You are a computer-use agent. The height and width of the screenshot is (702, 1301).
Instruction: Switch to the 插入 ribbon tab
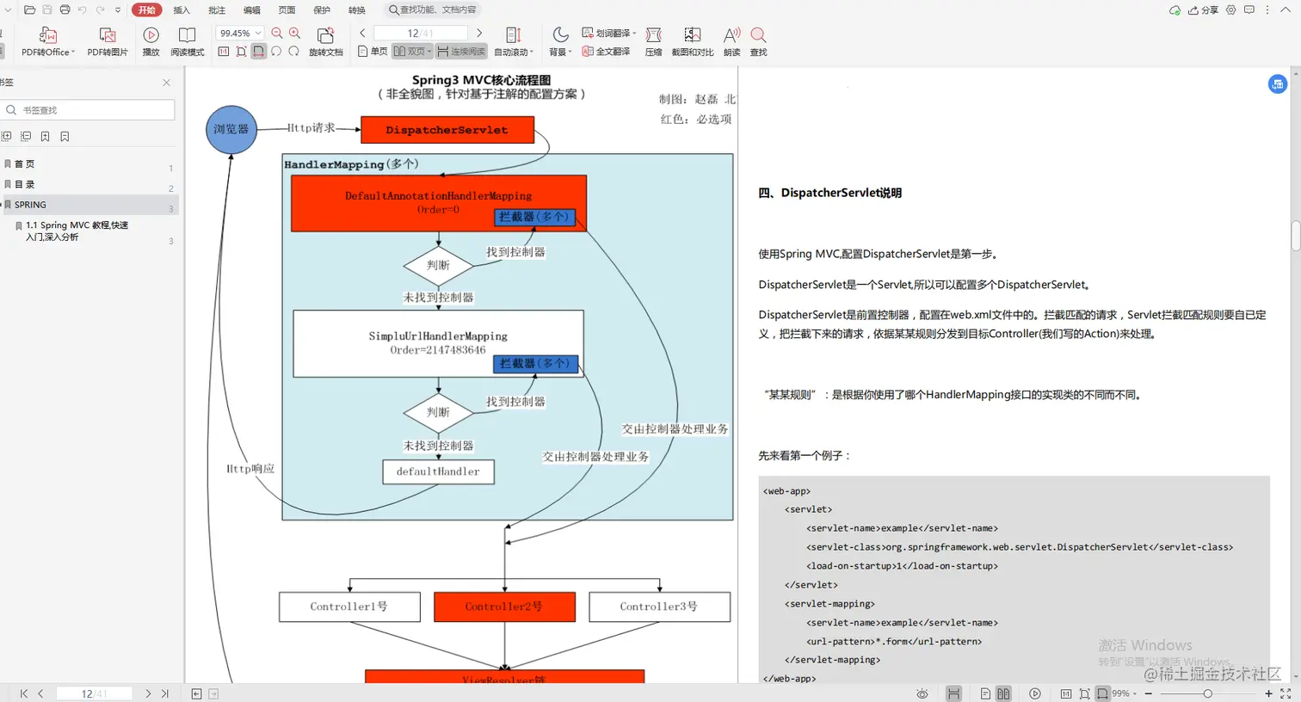181,10
